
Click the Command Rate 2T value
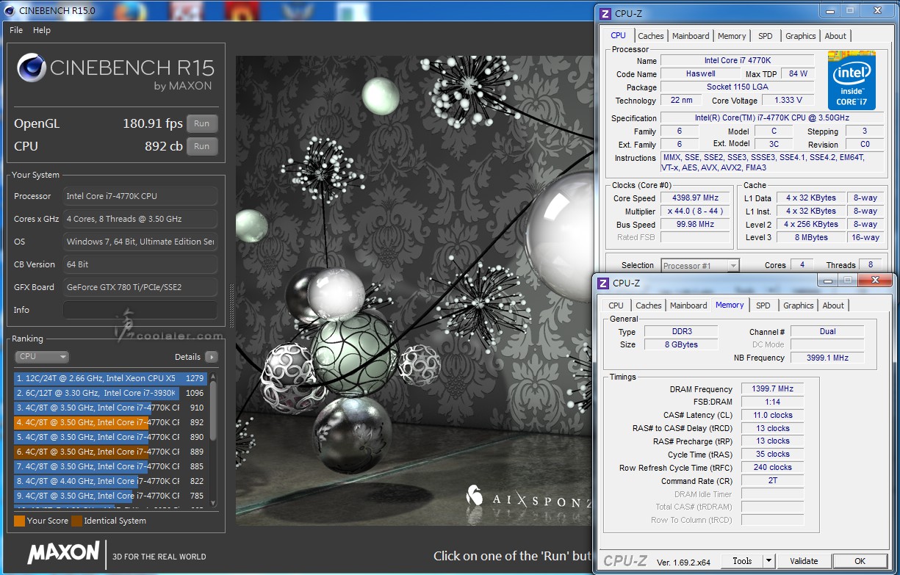pyautogui.click(x=772, y=481)
